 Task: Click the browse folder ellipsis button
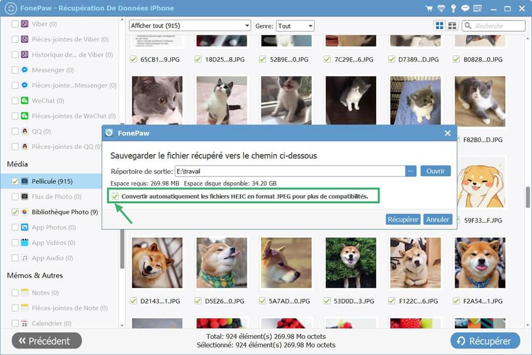pos(410,171)
